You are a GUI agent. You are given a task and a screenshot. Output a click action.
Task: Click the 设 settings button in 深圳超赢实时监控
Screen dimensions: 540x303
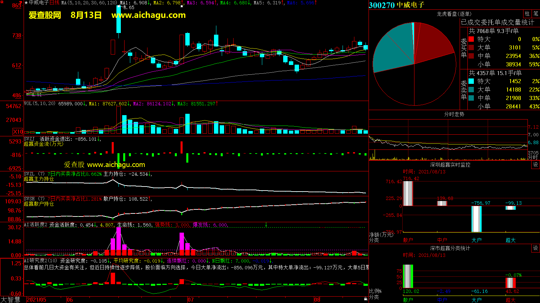(x=535, y=165)
